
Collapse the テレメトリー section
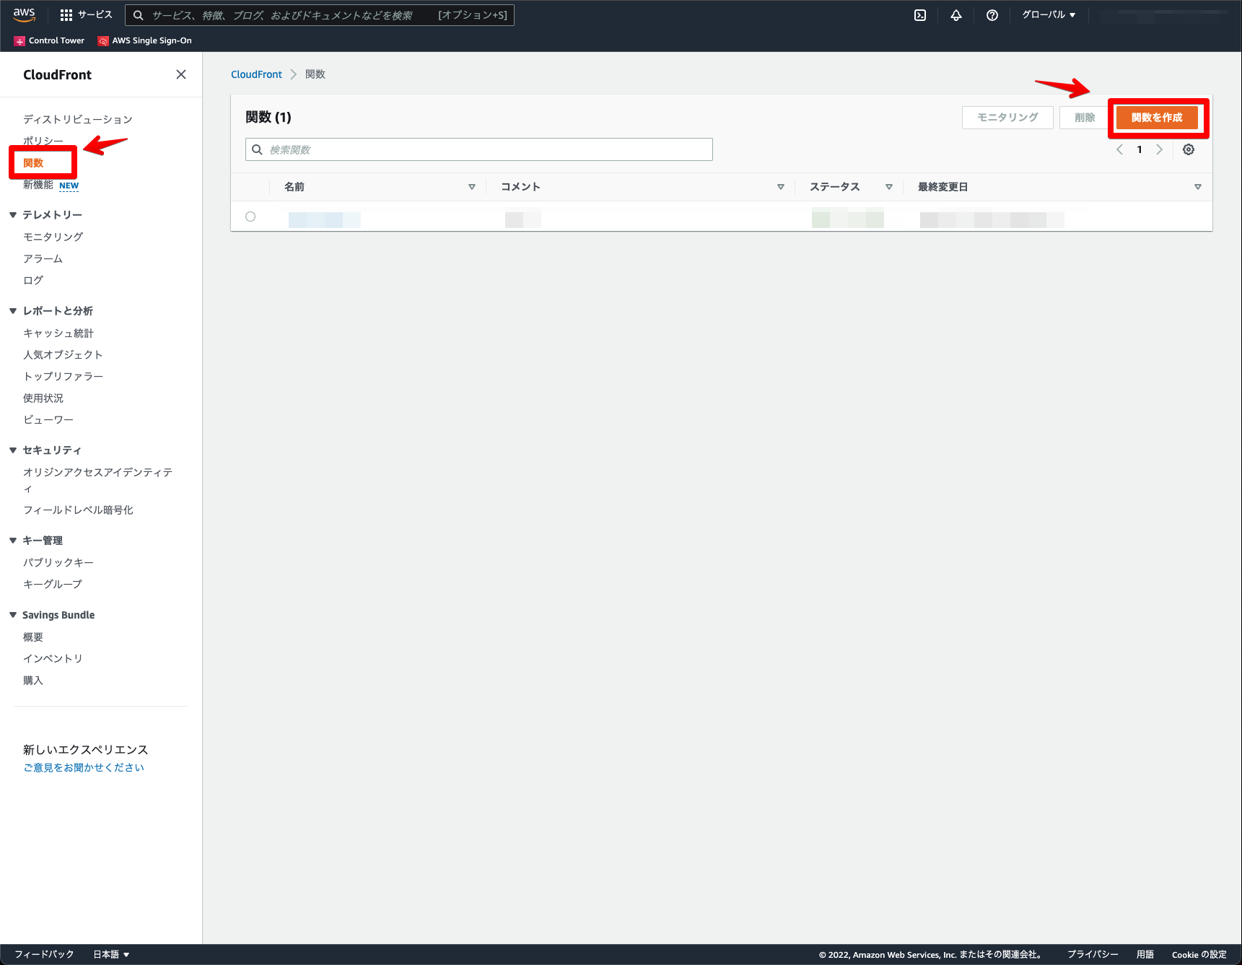pyautogui.click(x=13, y=215)
